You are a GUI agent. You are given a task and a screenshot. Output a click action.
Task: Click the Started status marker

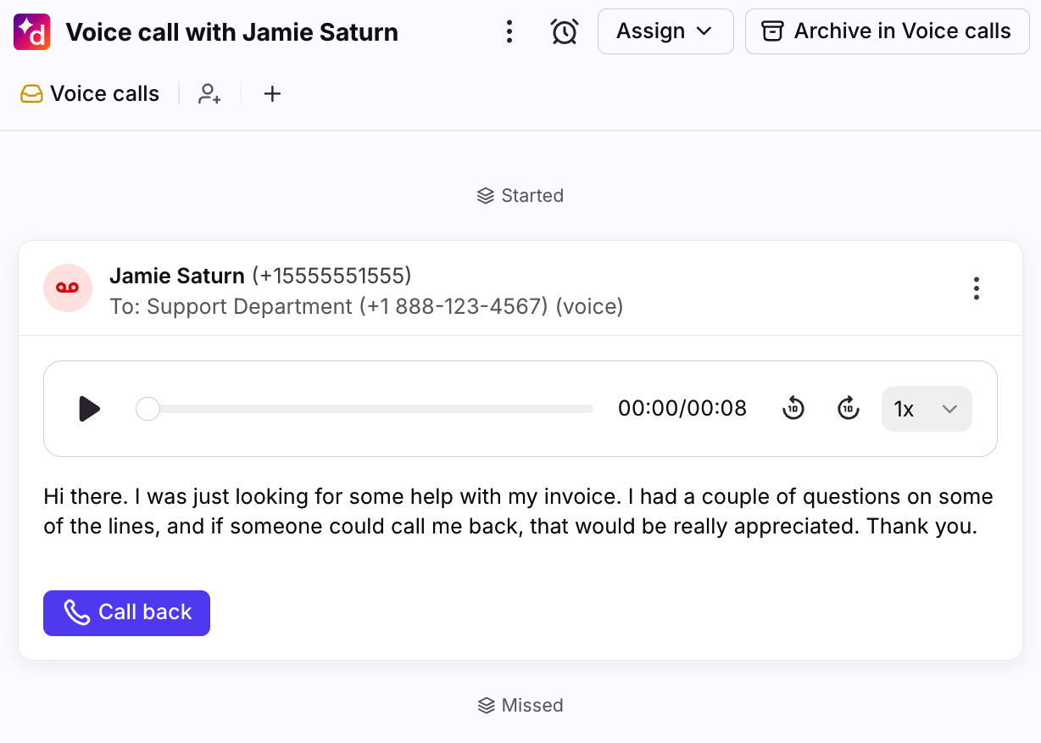[x=520, y=196]
